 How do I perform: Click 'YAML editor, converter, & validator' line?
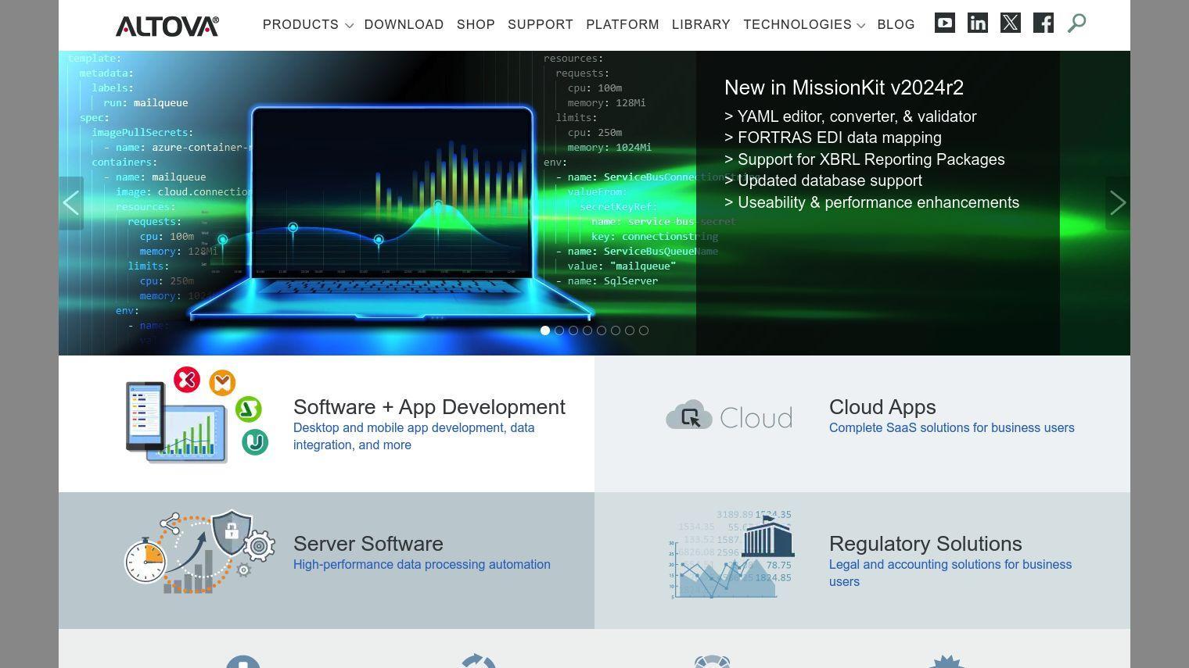click(850, 116)
